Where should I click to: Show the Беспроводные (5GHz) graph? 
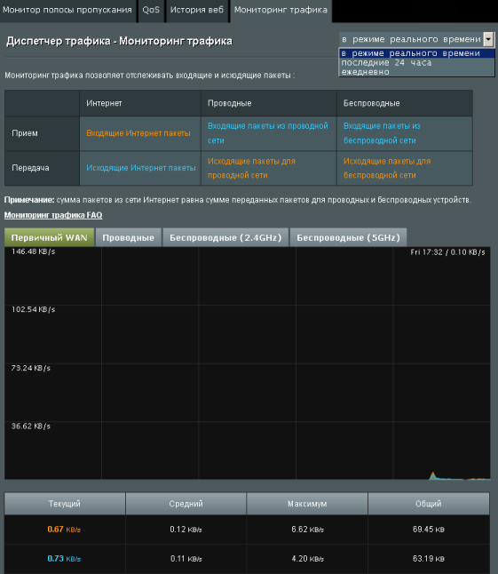tap(348, 237)
